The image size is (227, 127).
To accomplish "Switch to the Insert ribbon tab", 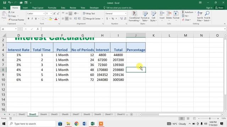I will coord(25,8).
